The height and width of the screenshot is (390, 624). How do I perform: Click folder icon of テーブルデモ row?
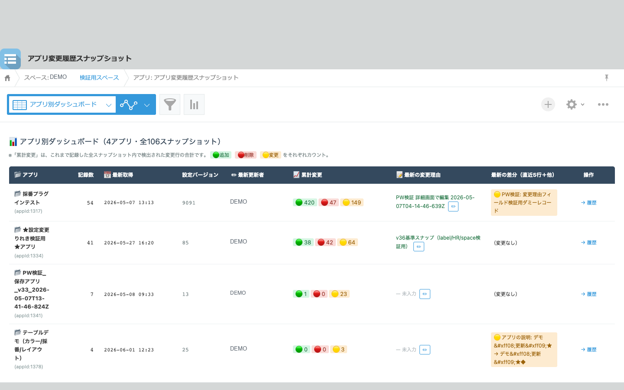[18, 332]
